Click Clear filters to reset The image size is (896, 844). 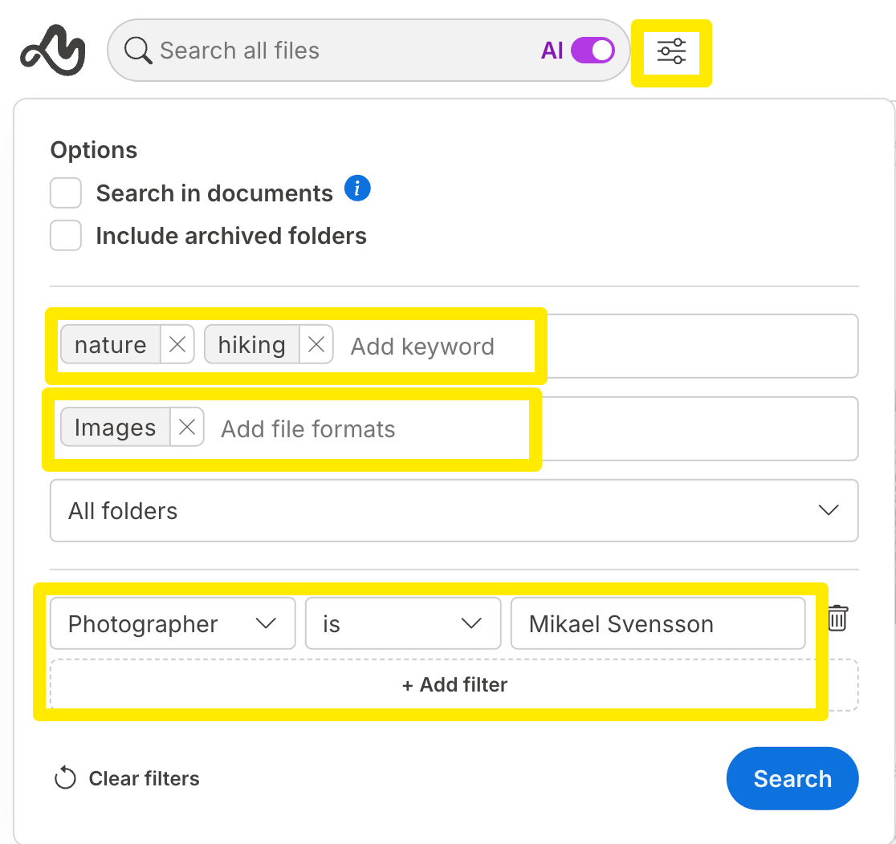[127, 778]
